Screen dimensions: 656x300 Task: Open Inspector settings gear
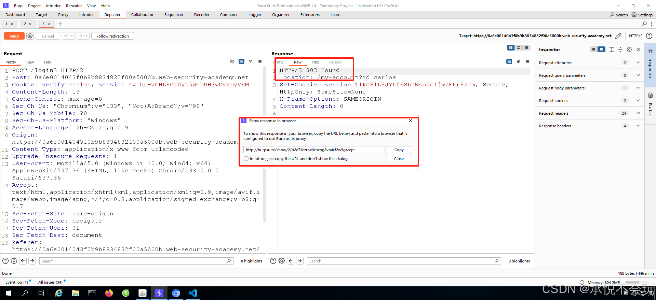point(629,49)
